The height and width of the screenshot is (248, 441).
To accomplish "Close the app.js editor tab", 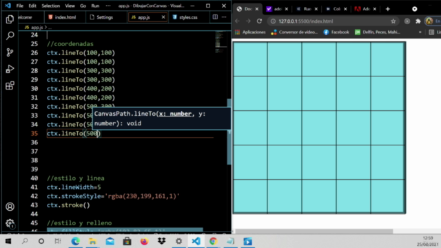I will (x=163, y=17).
